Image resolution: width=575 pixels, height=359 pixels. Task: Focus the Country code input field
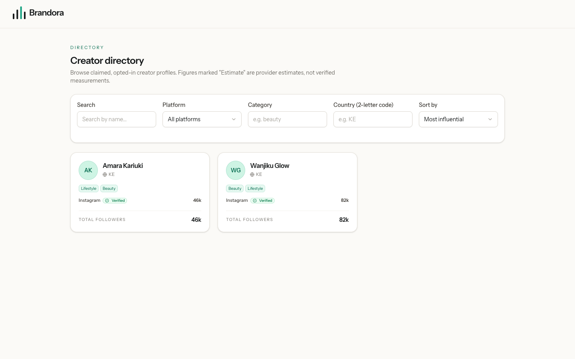tap(373, 119)
